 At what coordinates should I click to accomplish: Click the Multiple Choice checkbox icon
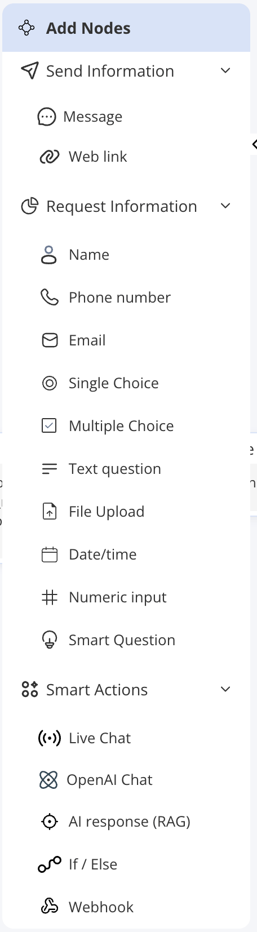(50, 426)
